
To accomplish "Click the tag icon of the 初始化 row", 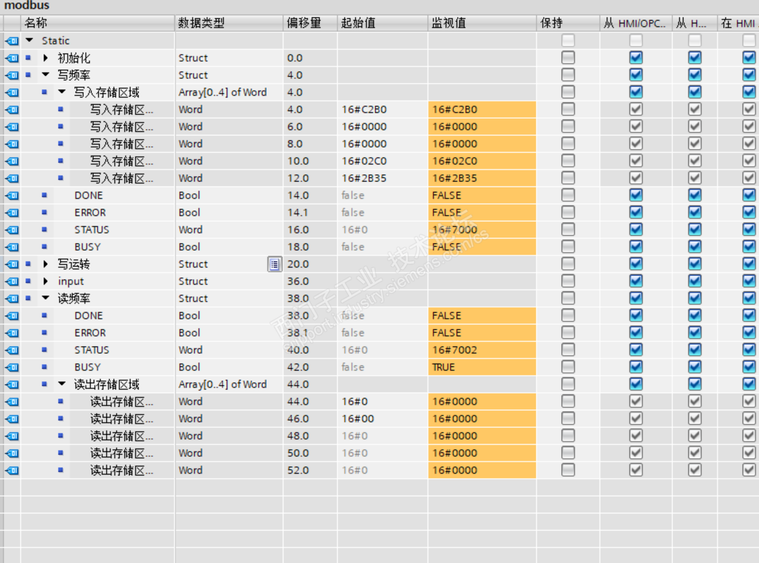I will click(11, 58).
